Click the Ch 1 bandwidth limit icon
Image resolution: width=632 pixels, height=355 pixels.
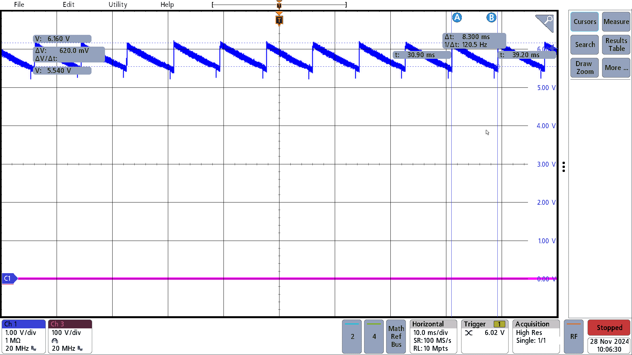click(34, 348)
